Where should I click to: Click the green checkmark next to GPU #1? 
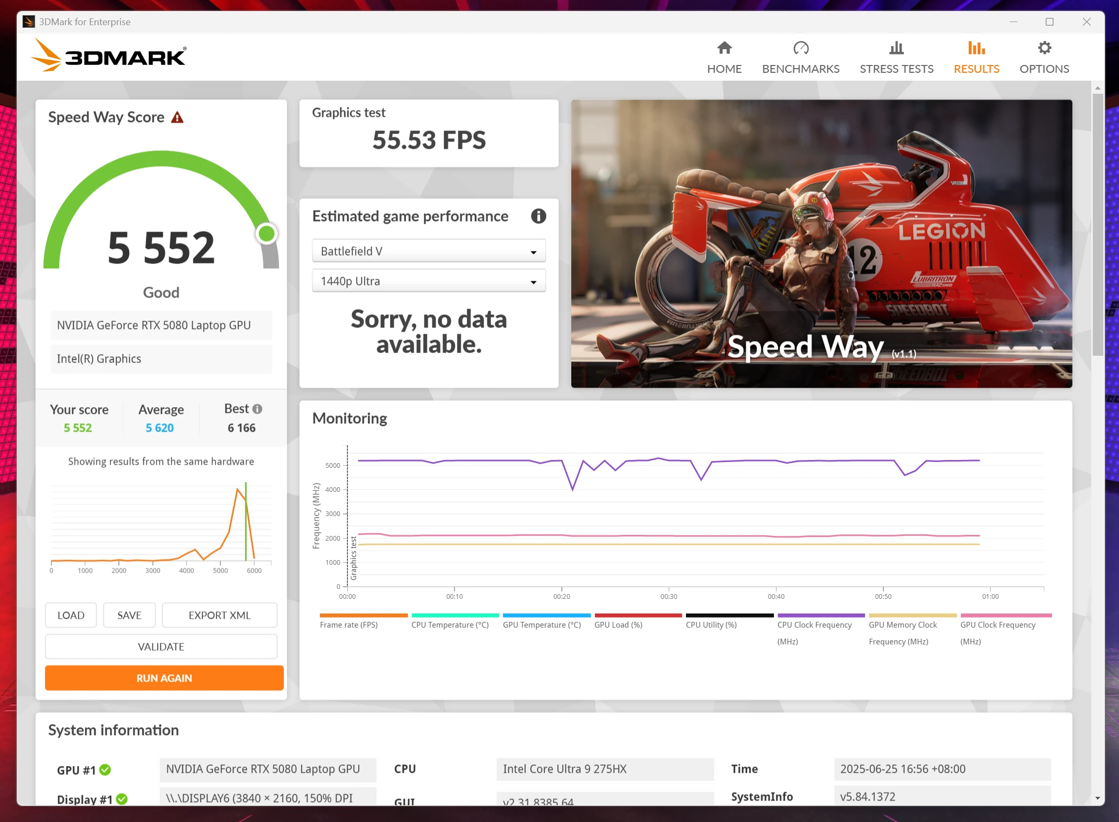click(x=105, y=770)
